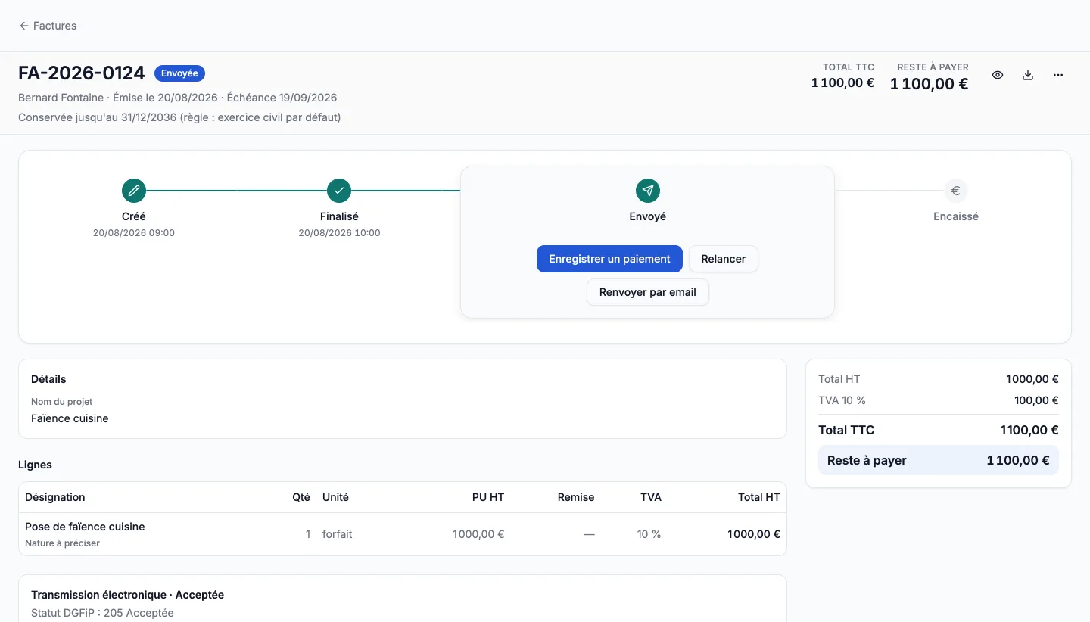This screenshot has width=1090, height=622.
Task: Click the PU HT column header
Action: coord(487,497)
